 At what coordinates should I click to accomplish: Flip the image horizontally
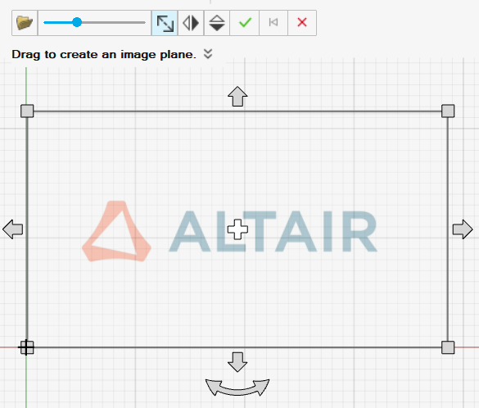pyautogui.click(x=191, y=23)
